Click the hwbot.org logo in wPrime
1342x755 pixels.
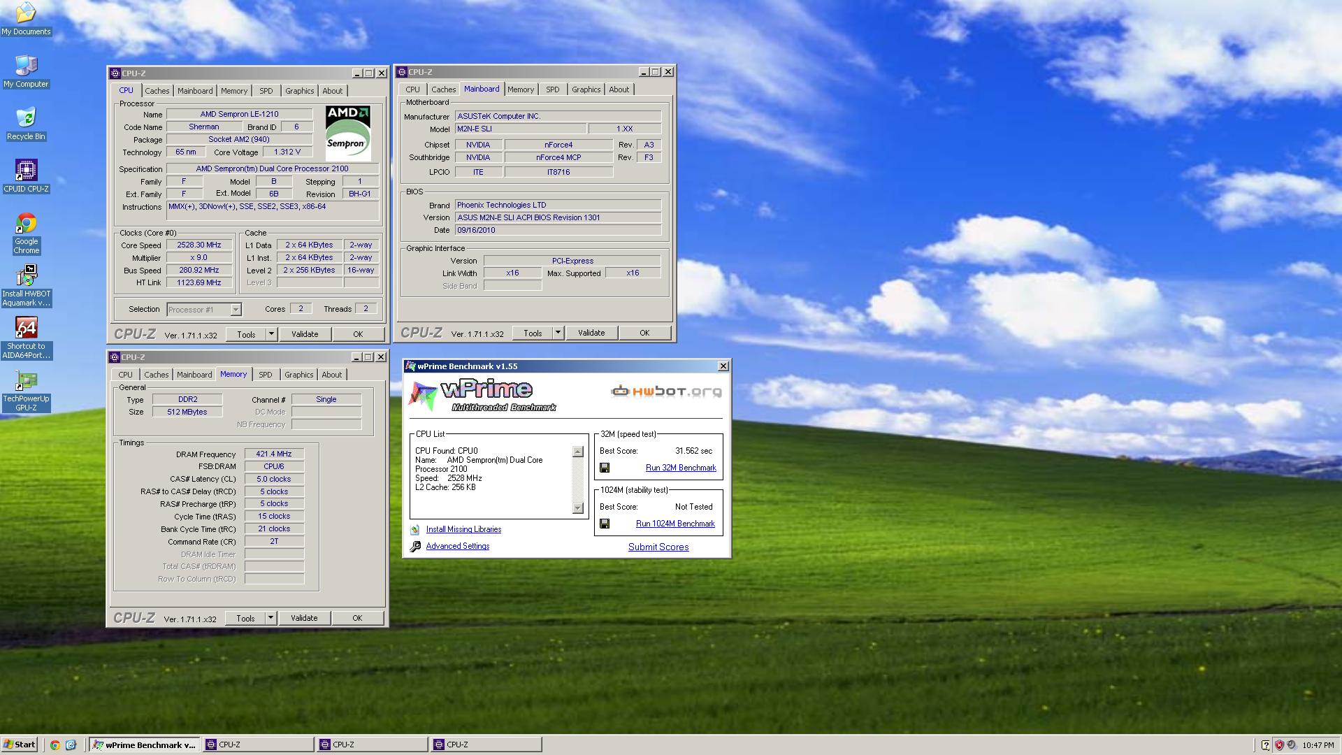666,391
